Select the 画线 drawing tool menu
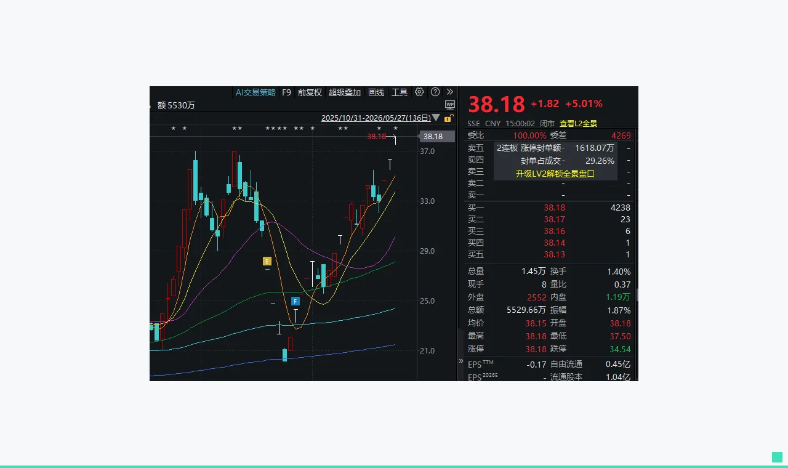This screenshot has height=468, width=788. tap(376, 92)
